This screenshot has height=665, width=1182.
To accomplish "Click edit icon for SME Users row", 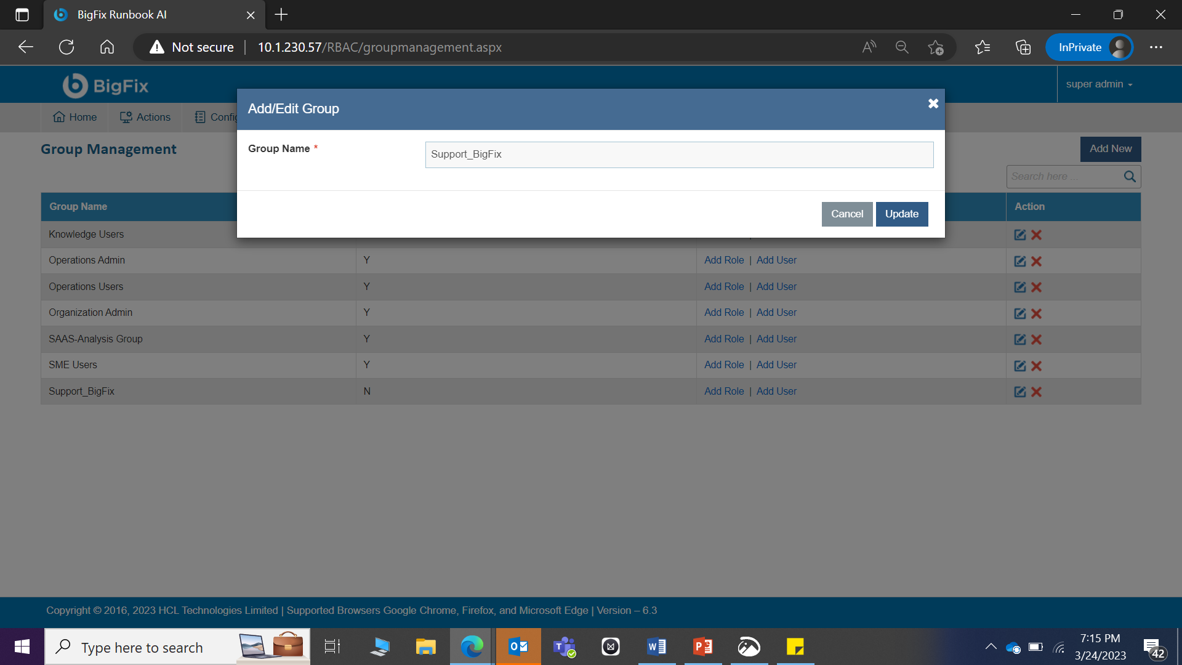I will click(1019, 366).
